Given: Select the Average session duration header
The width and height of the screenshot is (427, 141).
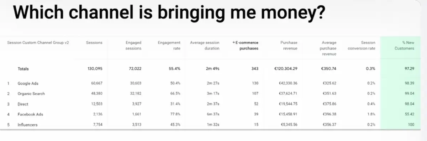Looking at the screenshot, I should point(205,46).
